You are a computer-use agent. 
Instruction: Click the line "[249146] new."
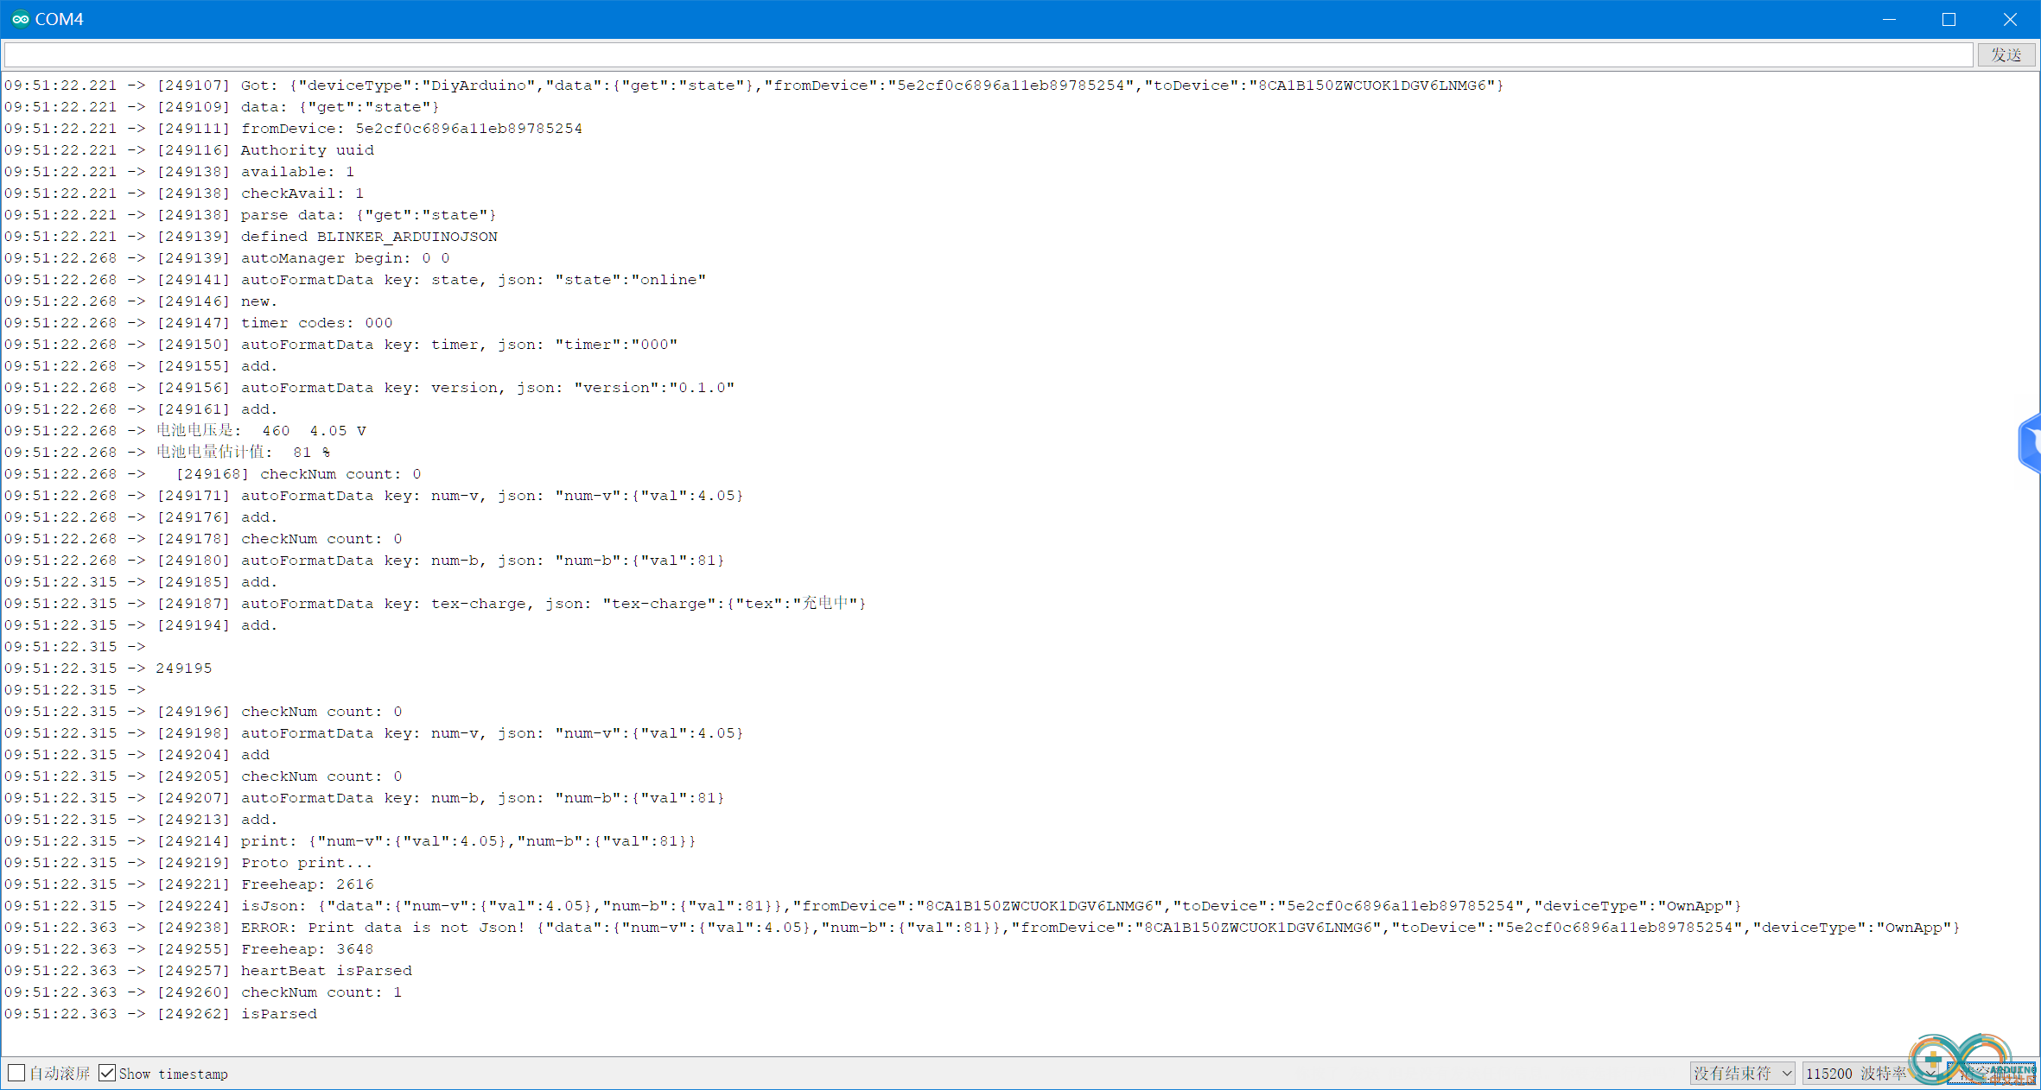click(x=141, y=301)
